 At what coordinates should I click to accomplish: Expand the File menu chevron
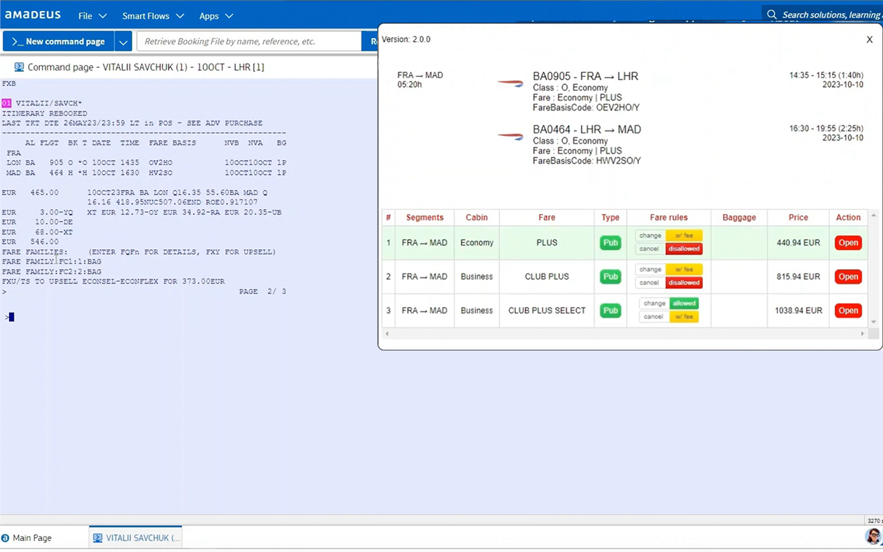click(x=103, y=16)
